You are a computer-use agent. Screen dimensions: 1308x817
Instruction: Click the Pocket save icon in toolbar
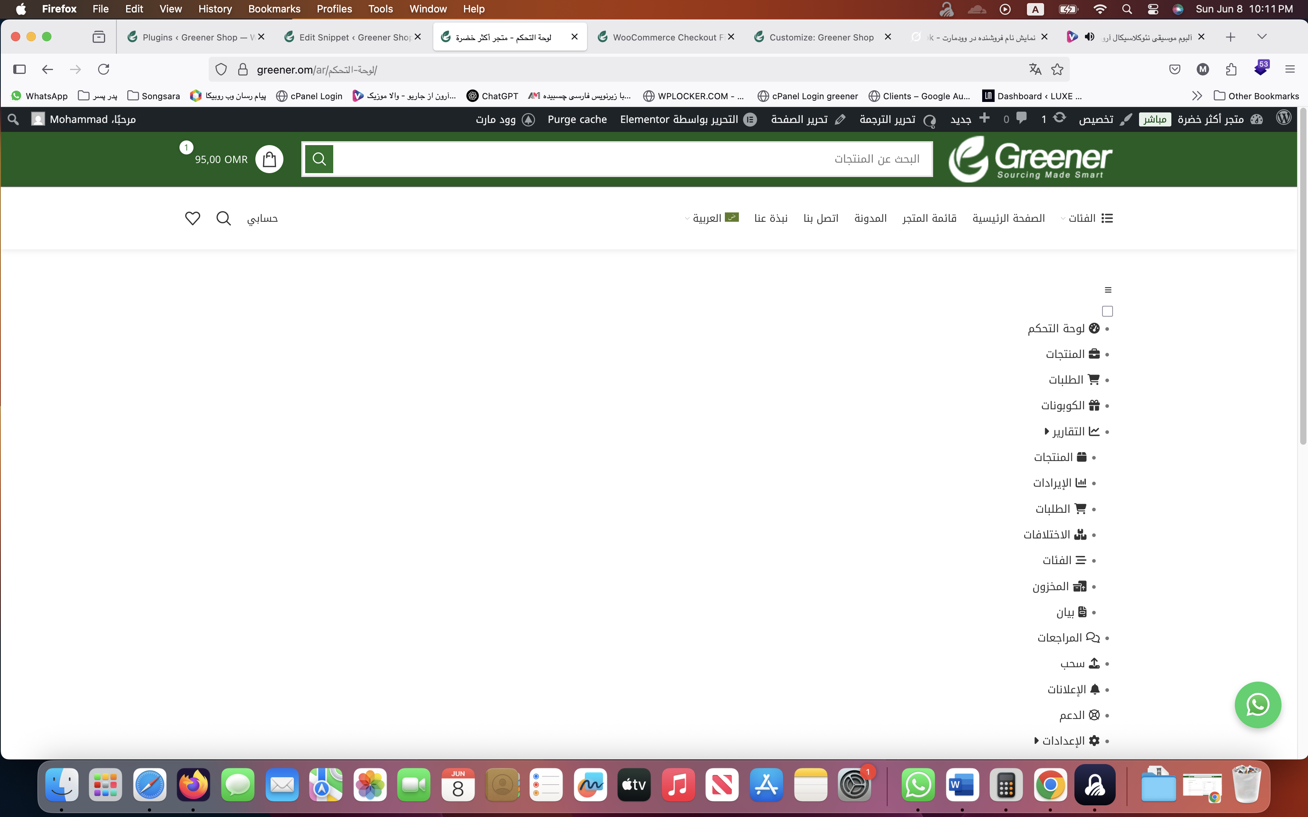click(x=1174, y=69)
